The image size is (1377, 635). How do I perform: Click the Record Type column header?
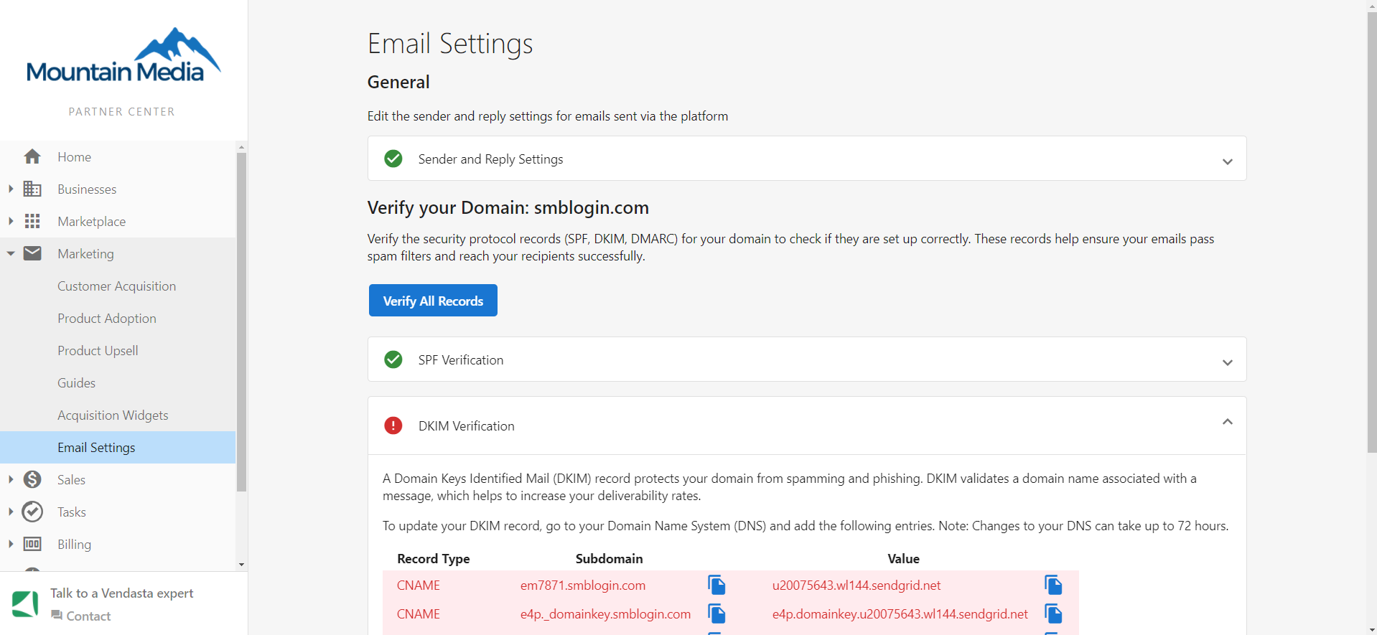click(434, 558)
